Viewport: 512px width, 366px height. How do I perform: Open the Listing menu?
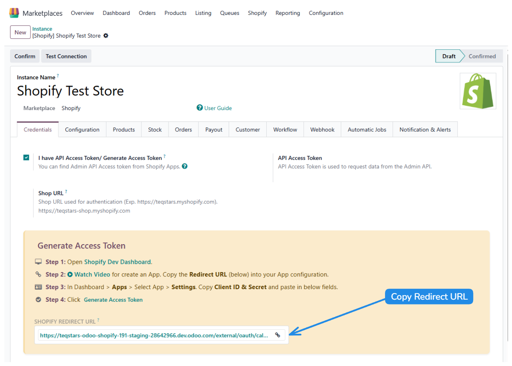click(203, 13)
